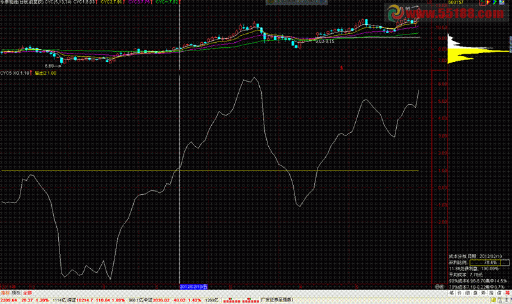Click turnover figure 1114亿
This screenshot has width=512, height=304.
60,300
